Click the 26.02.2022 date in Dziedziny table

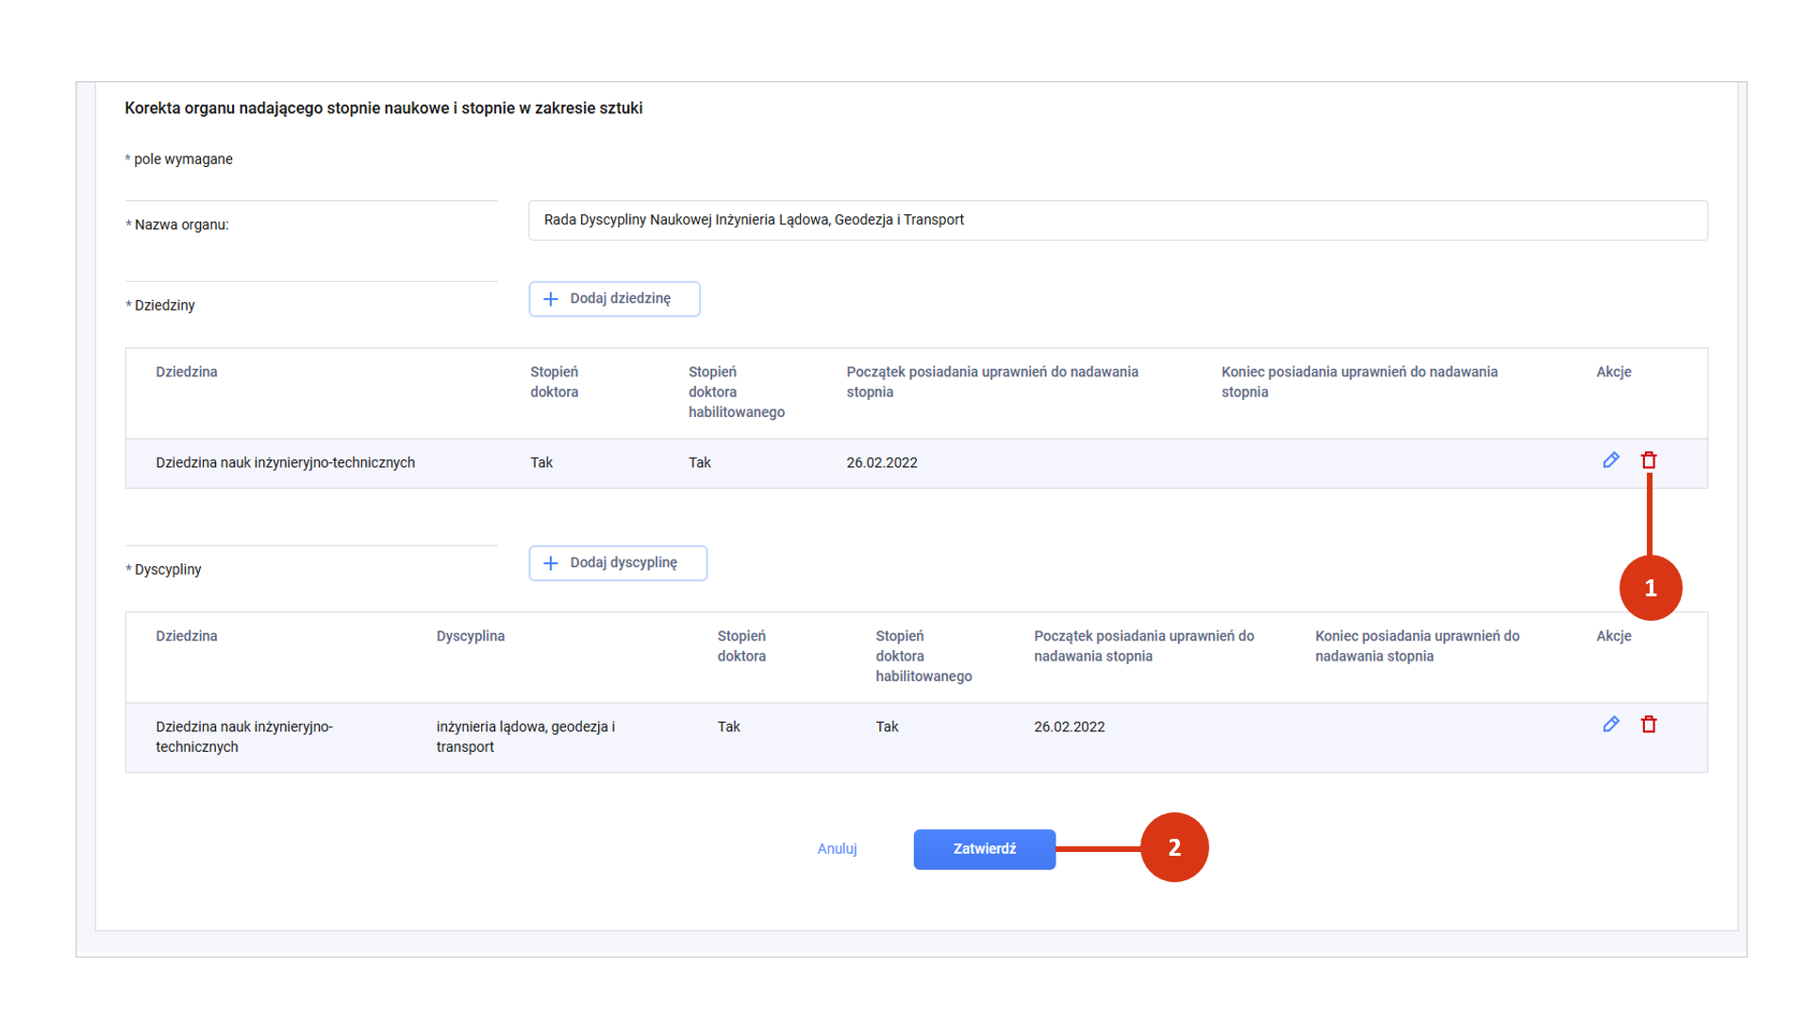(x=882, y=463)
